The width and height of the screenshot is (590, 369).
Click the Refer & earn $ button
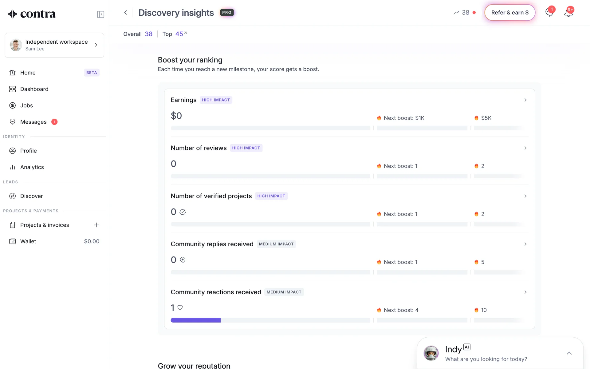click(x=510, y=13)
